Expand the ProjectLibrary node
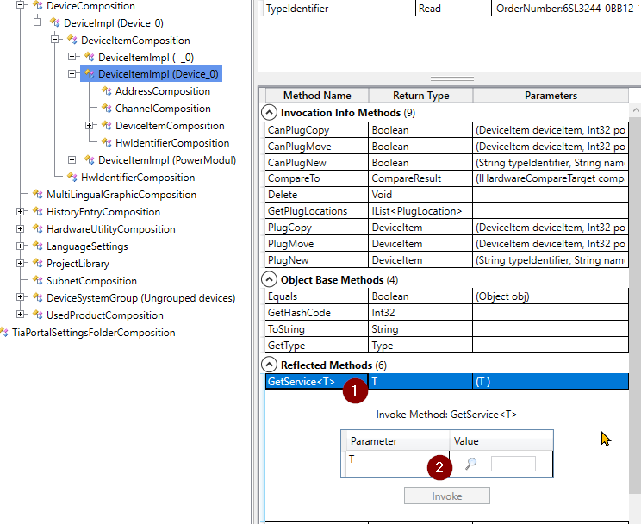The image size is (641, 524). 20,263
